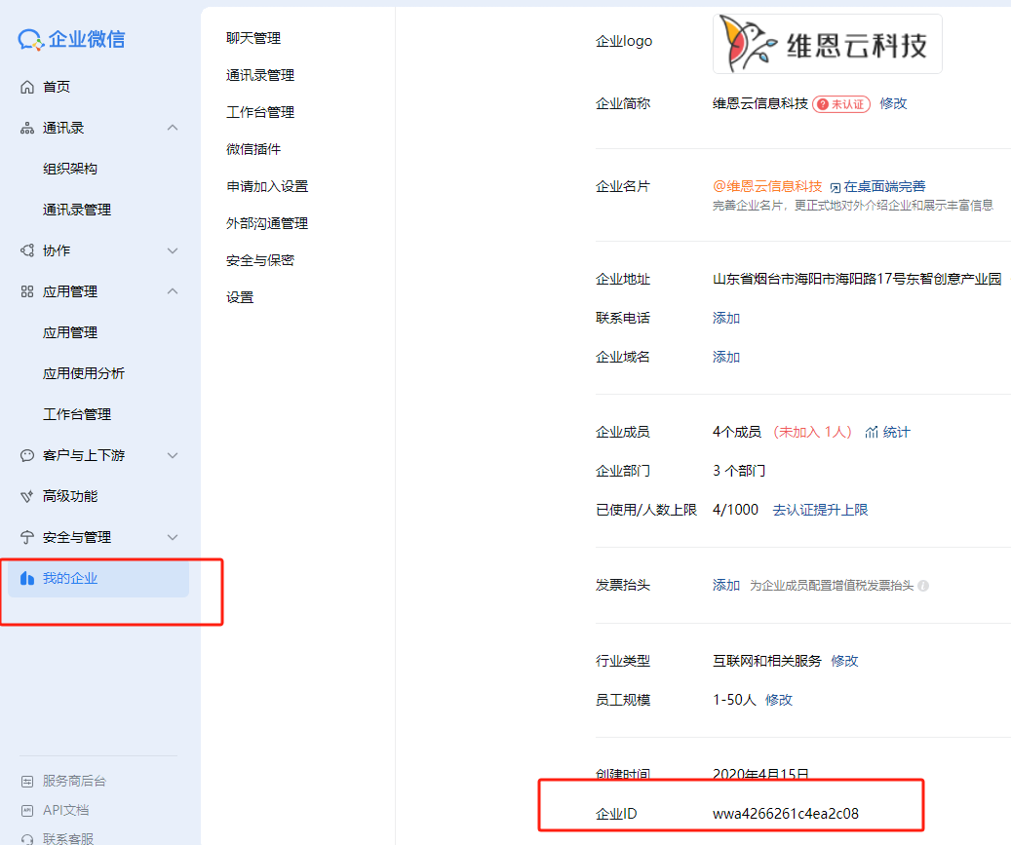This screenshot has height=845, width=1011.
Task: Open 设置 in the middle menu
Action: (x=240, y=298)
